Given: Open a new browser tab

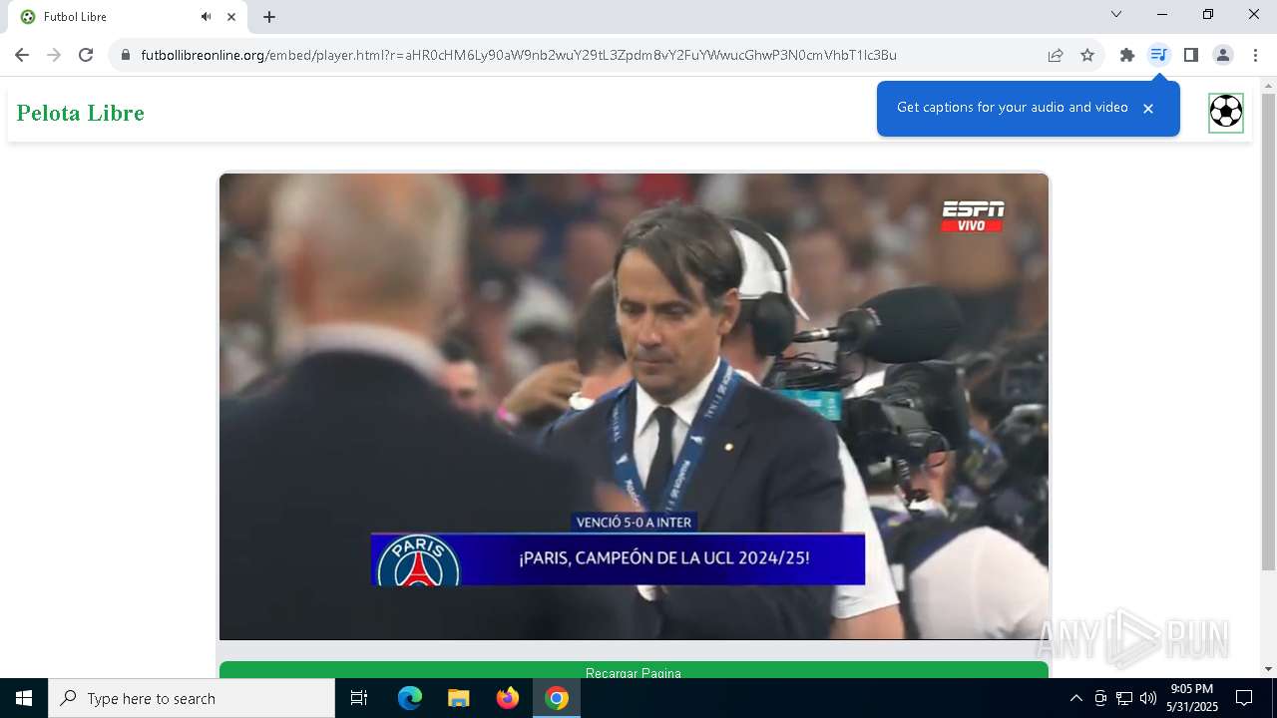Looking at the screenshot, I should click(x=269, y=17).
